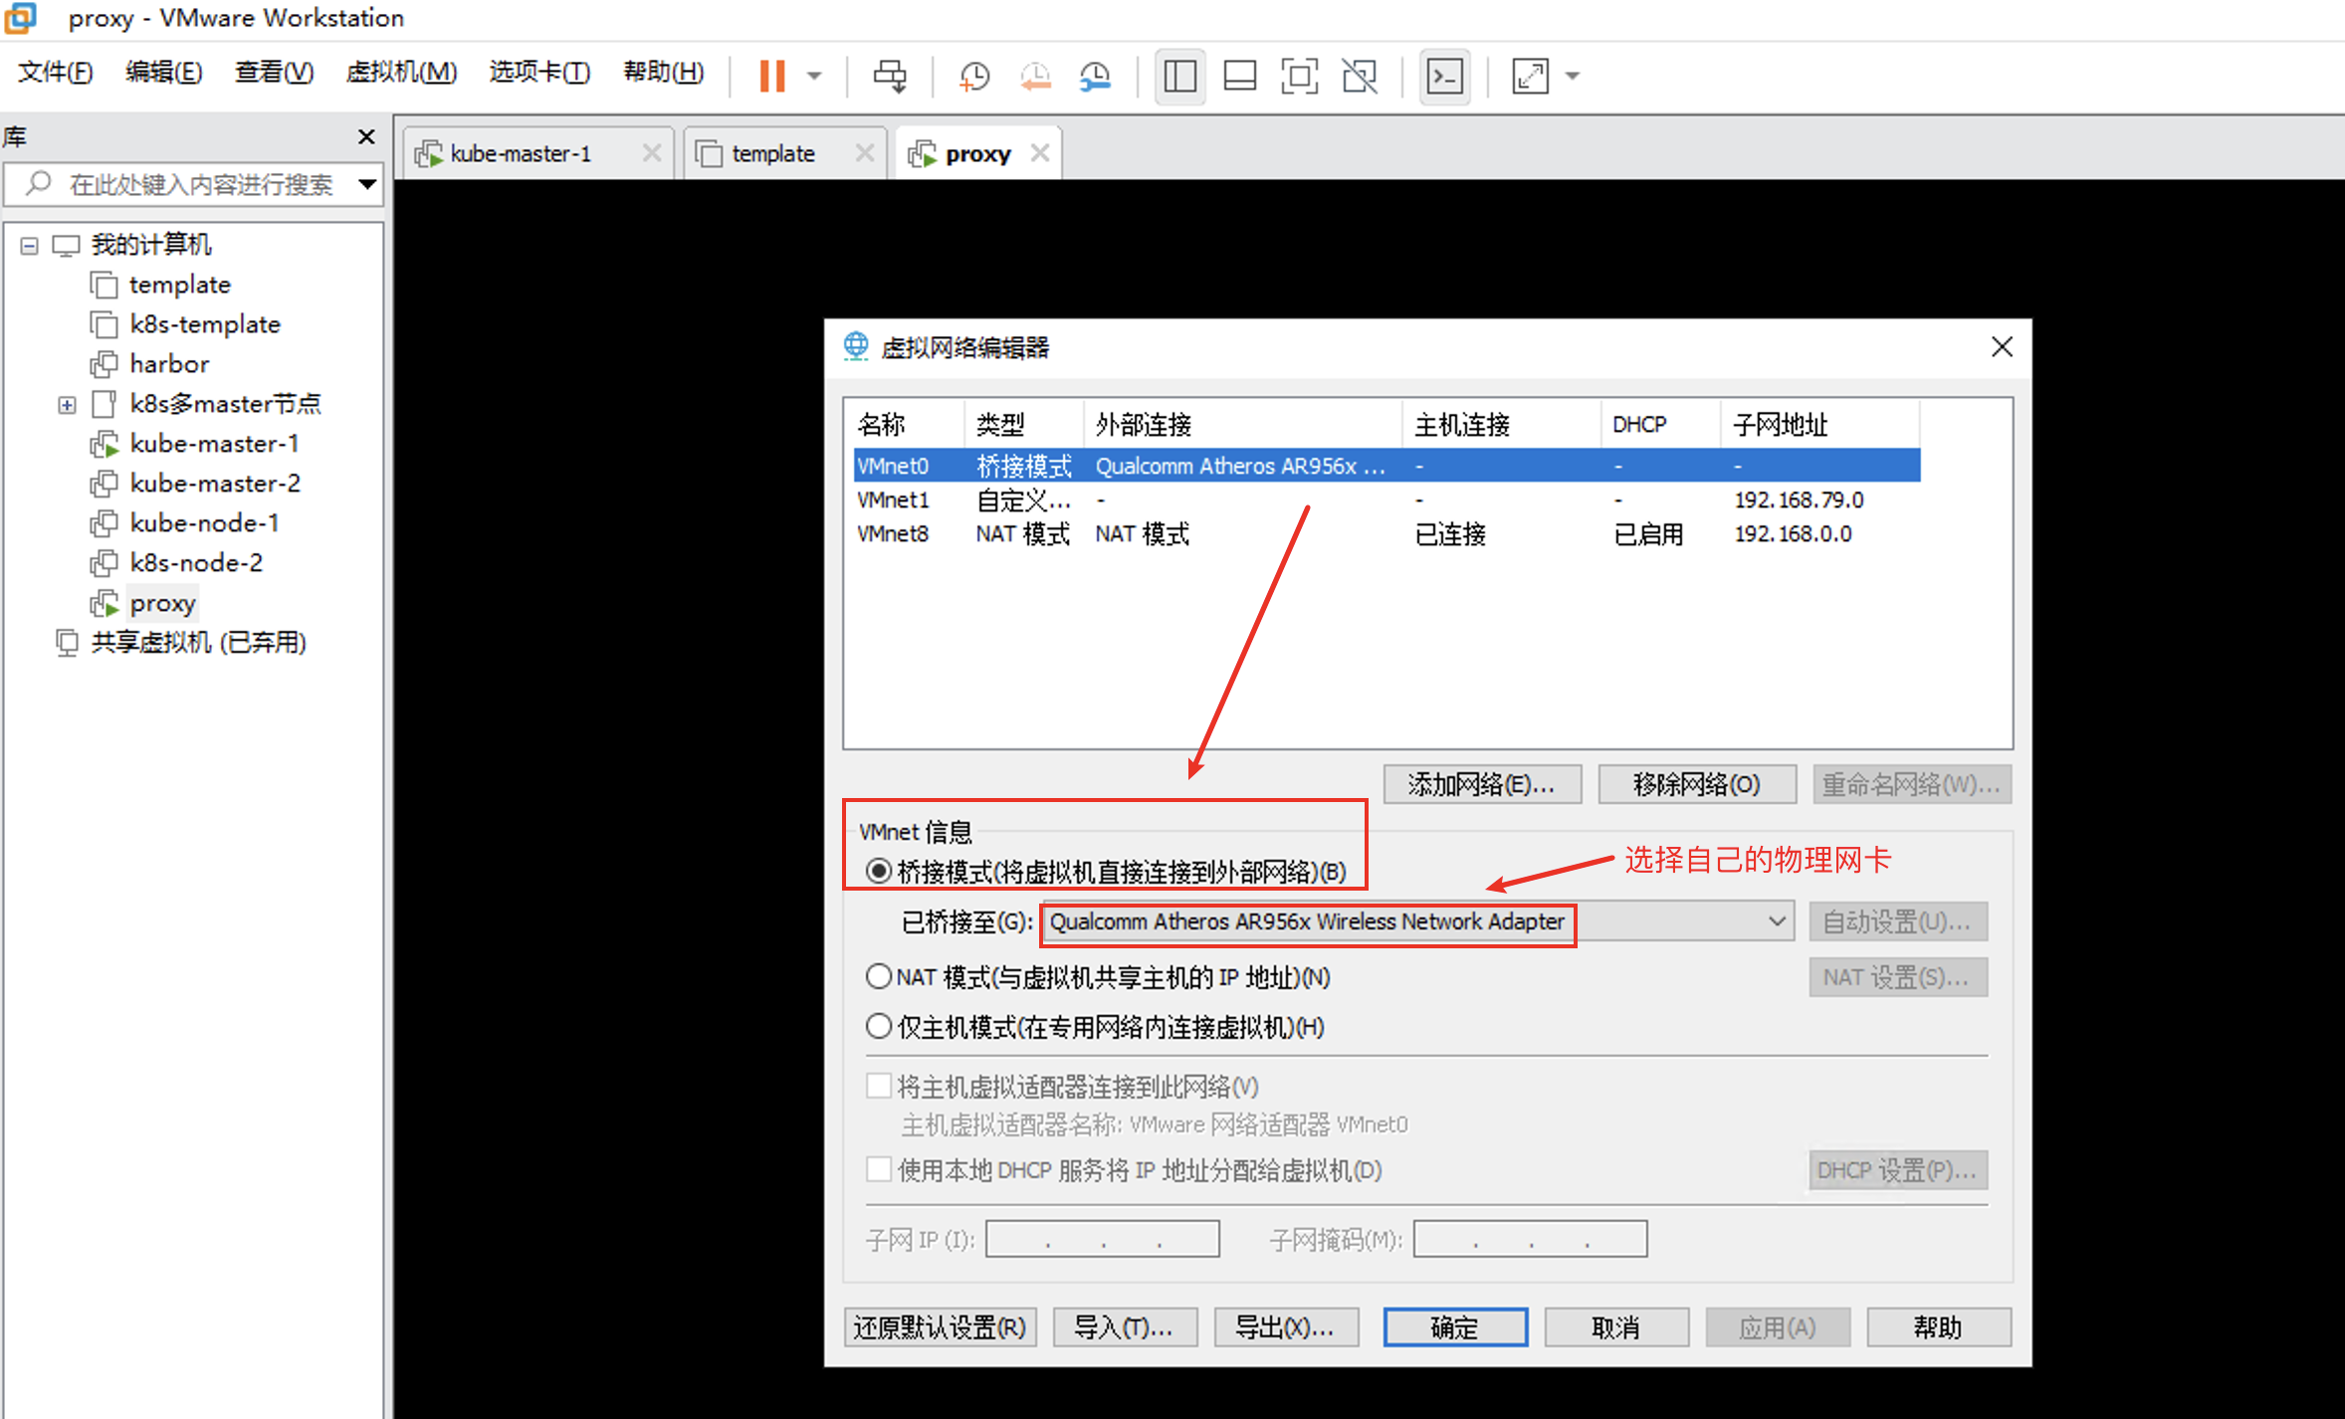
Task: Collapse the 我的计算机 tree node
Action: click(30, 245)
